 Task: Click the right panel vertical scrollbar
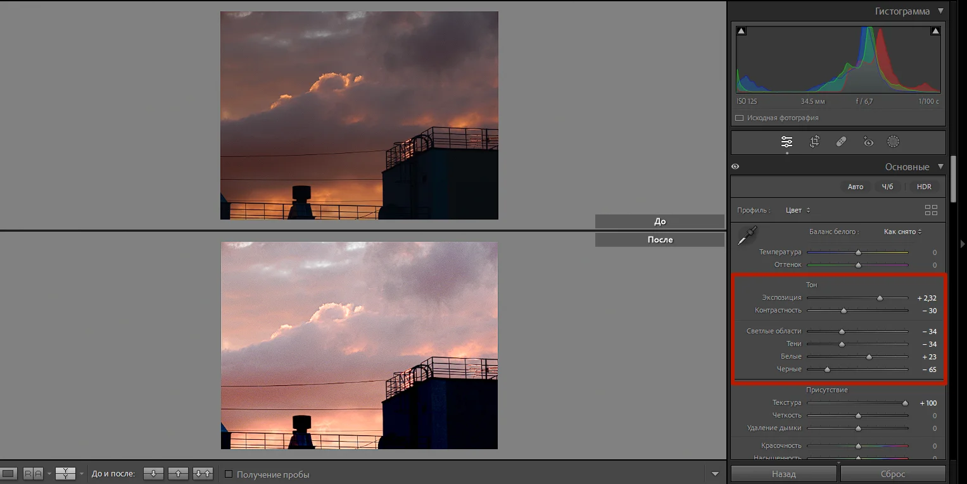pos(952,178)
